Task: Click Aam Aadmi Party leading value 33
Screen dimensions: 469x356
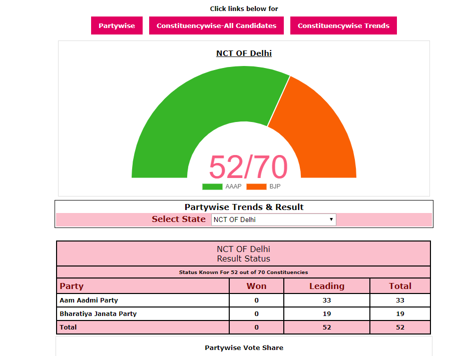Action: (x=327, y=300)
